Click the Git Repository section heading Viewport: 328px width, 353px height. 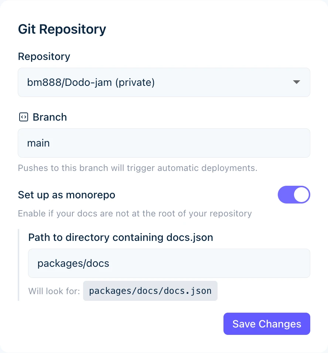point(62,29)
